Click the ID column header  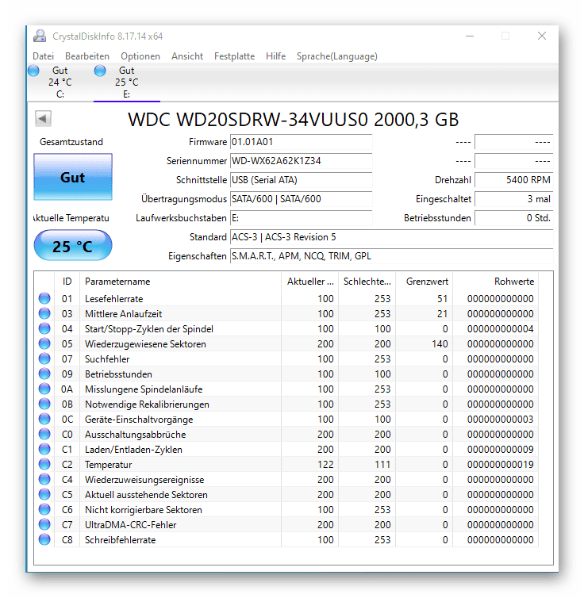pos(67,282)
